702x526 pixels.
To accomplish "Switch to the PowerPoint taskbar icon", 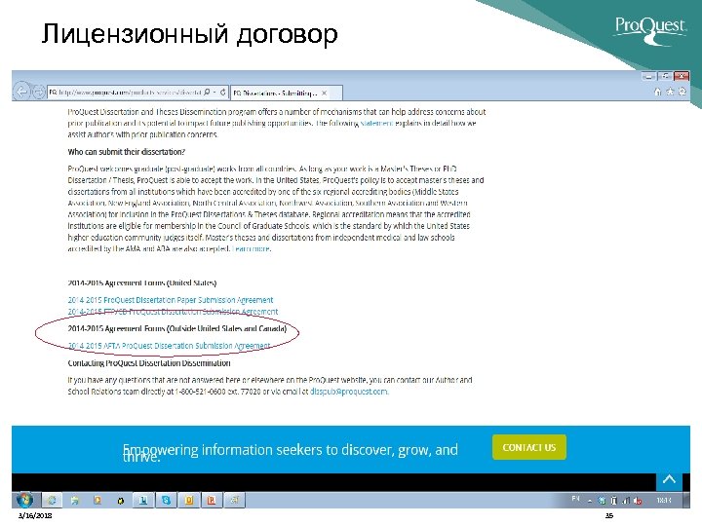I will click(x=212, y=500).
